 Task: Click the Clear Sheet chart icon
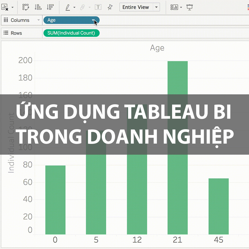click(5, 7)
